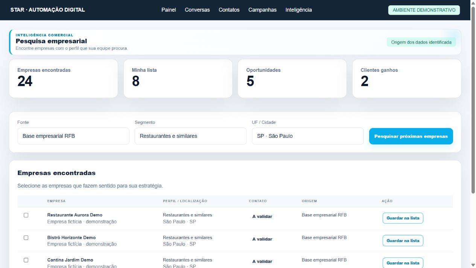Click A validar status for Cantina Jardim Demo
The height and width of the screenshot is (268, 476).
coord(262,261)
